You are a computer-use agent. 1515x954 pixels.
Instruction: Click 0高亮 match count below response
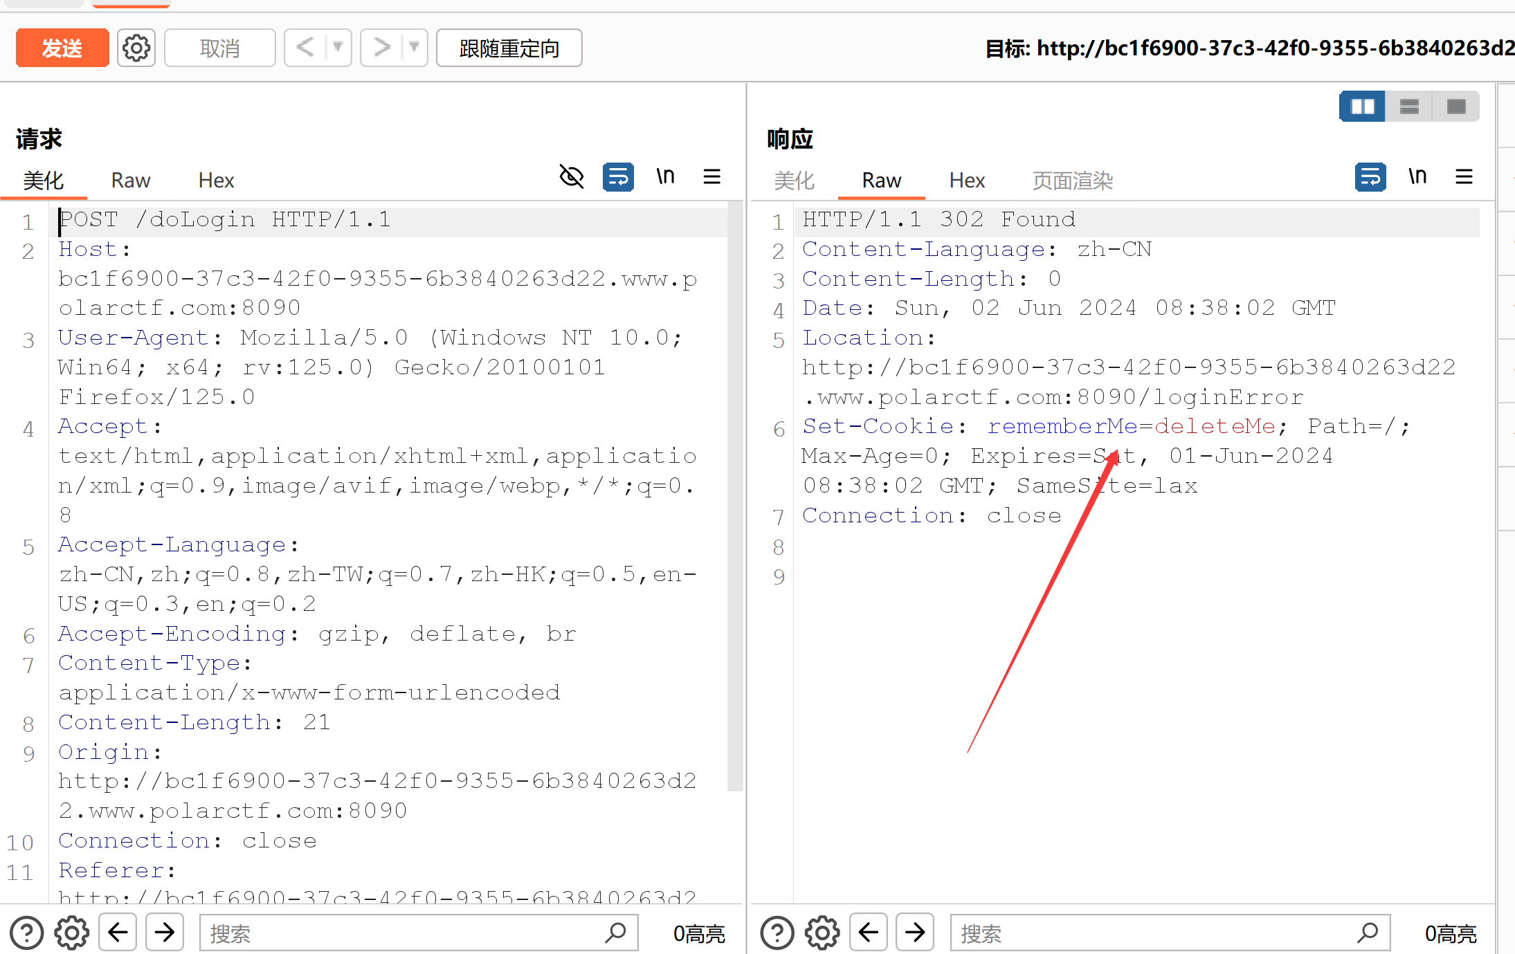(1451, 934)
